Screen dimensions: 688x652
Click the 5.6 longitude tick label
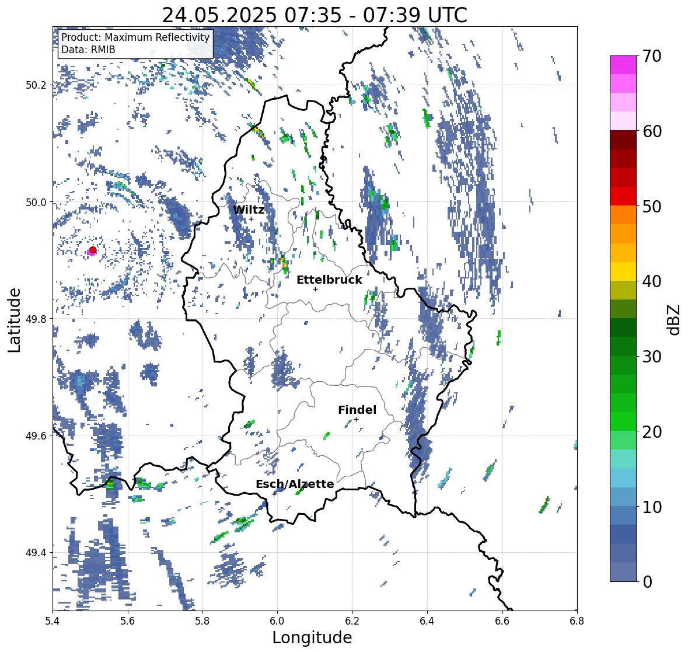coord(128,621)
